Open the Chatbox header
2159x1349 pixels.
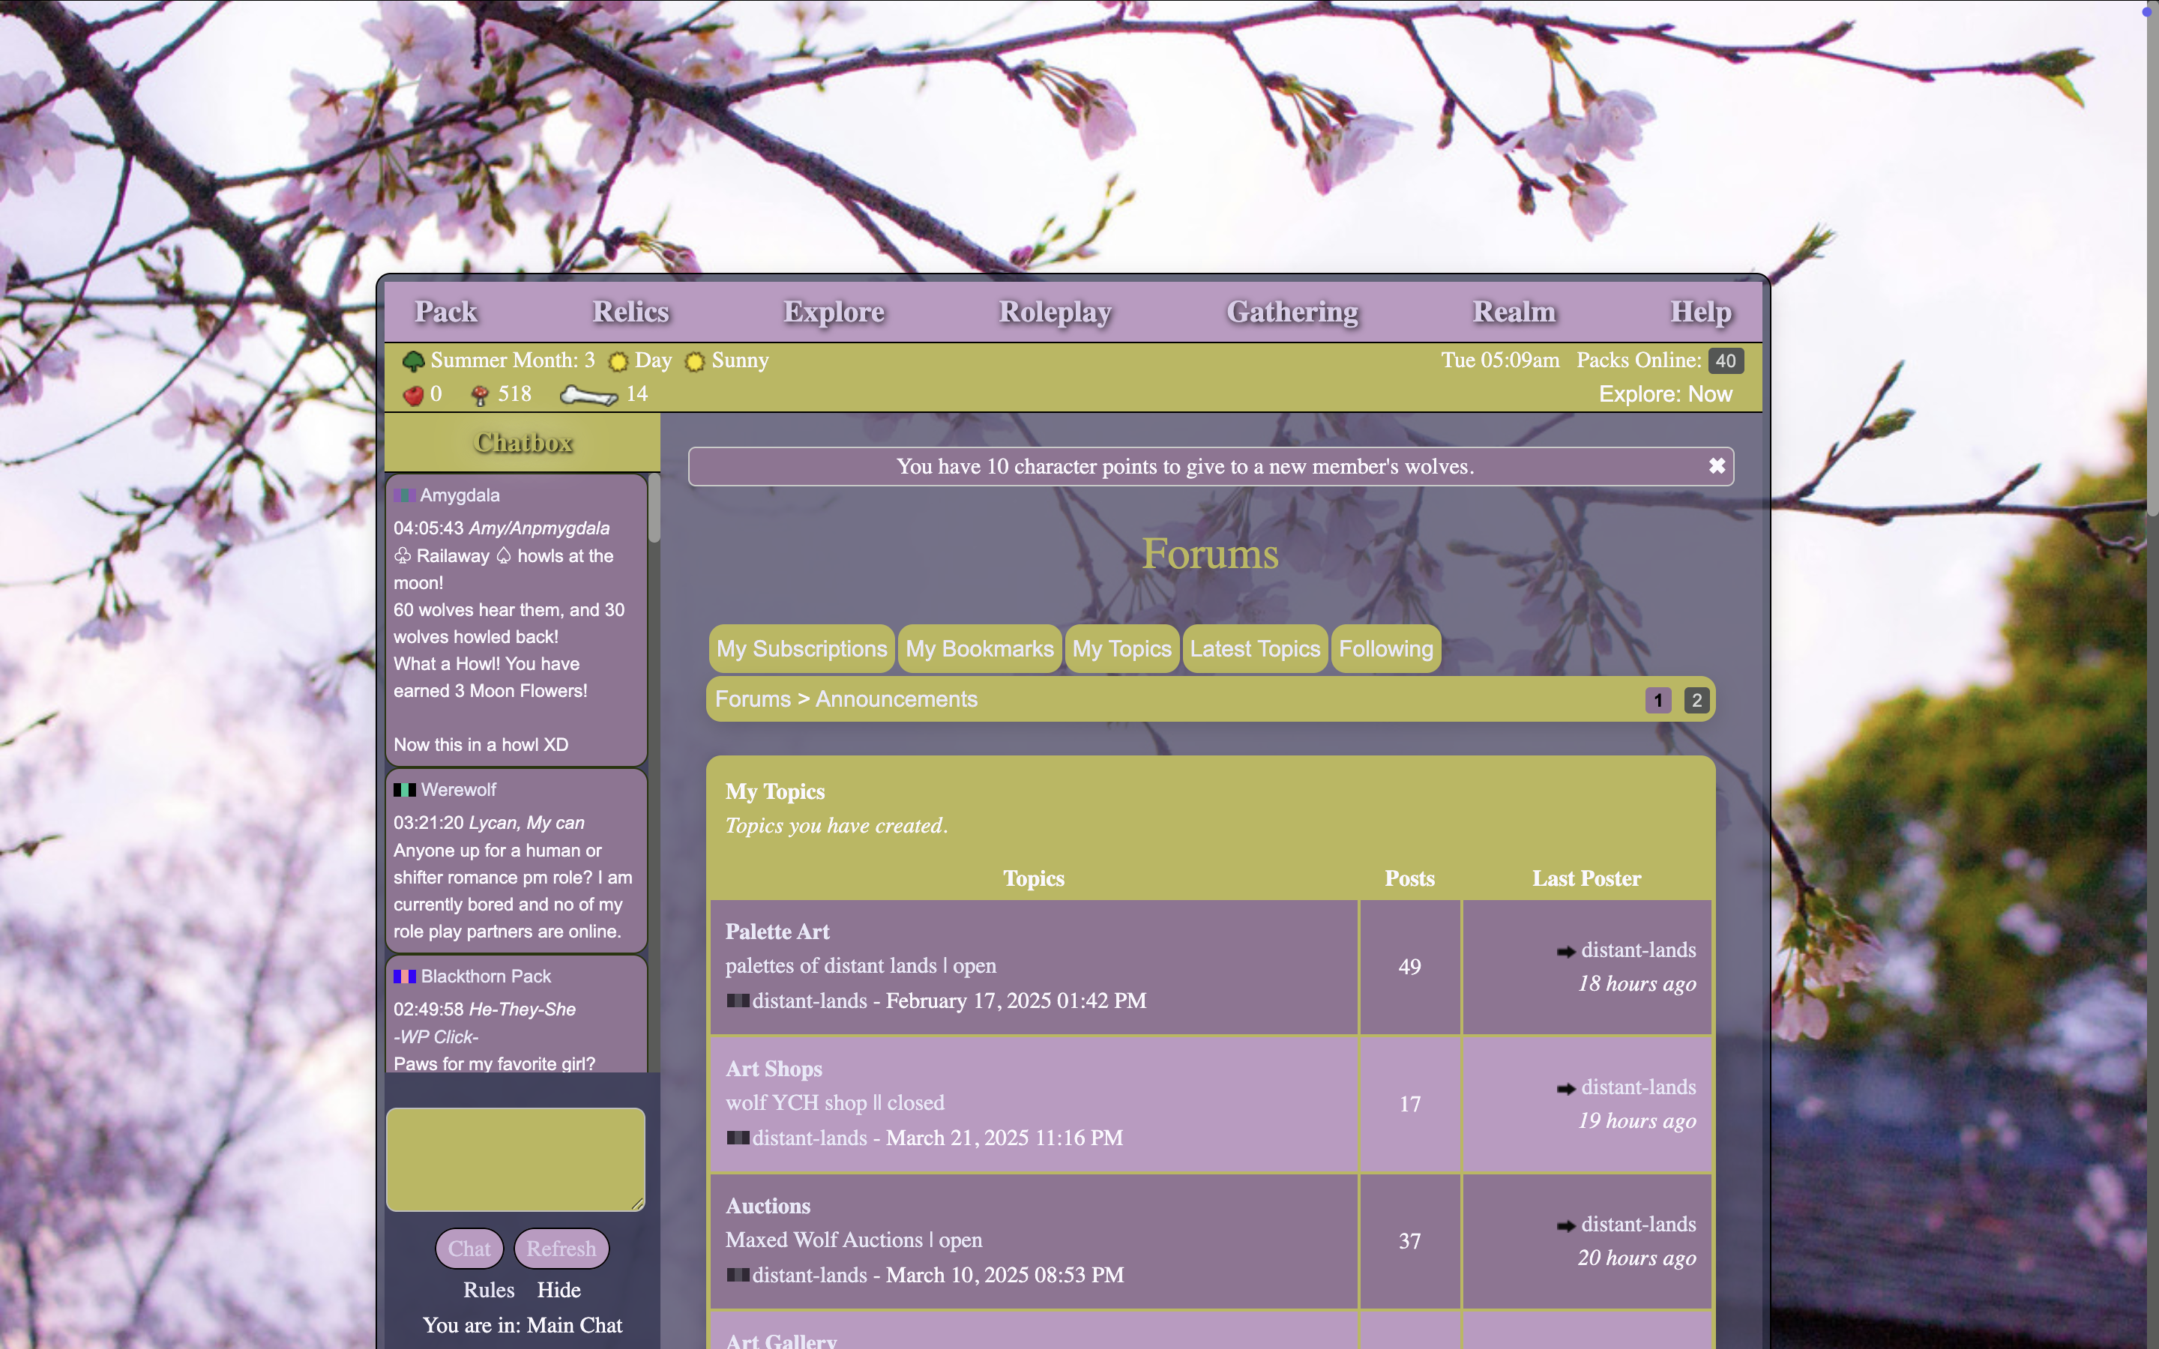tap(523, 442)
